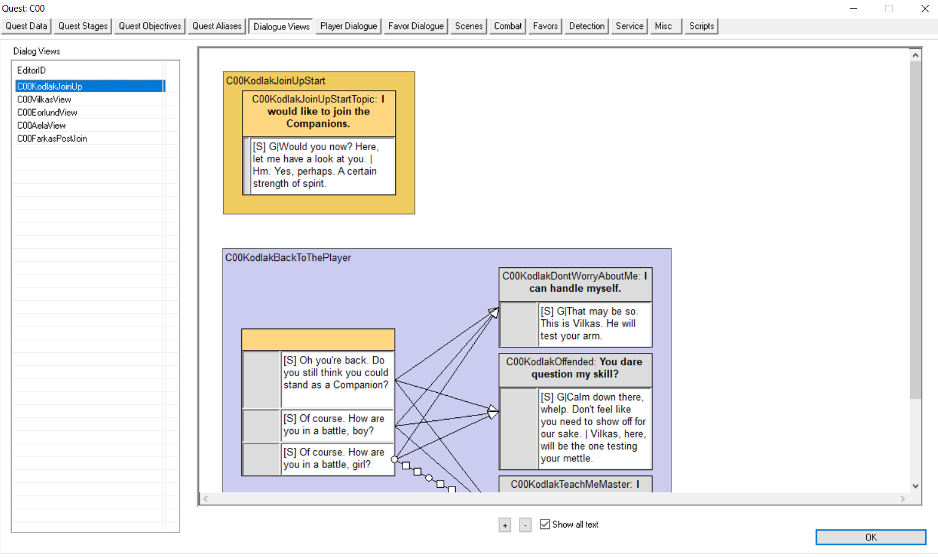
Task: Click the vertical scrollbar up arrow
Action: click(x=915, y=55)
